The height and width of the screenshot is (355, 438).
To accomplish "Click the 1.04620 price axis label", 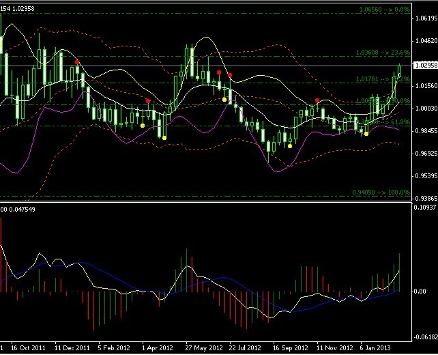I will click(x=426, y=41).
